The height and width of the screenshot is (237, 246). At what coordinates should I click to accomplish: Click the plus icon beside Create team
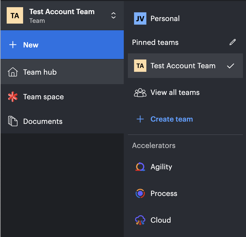(140, 119)
